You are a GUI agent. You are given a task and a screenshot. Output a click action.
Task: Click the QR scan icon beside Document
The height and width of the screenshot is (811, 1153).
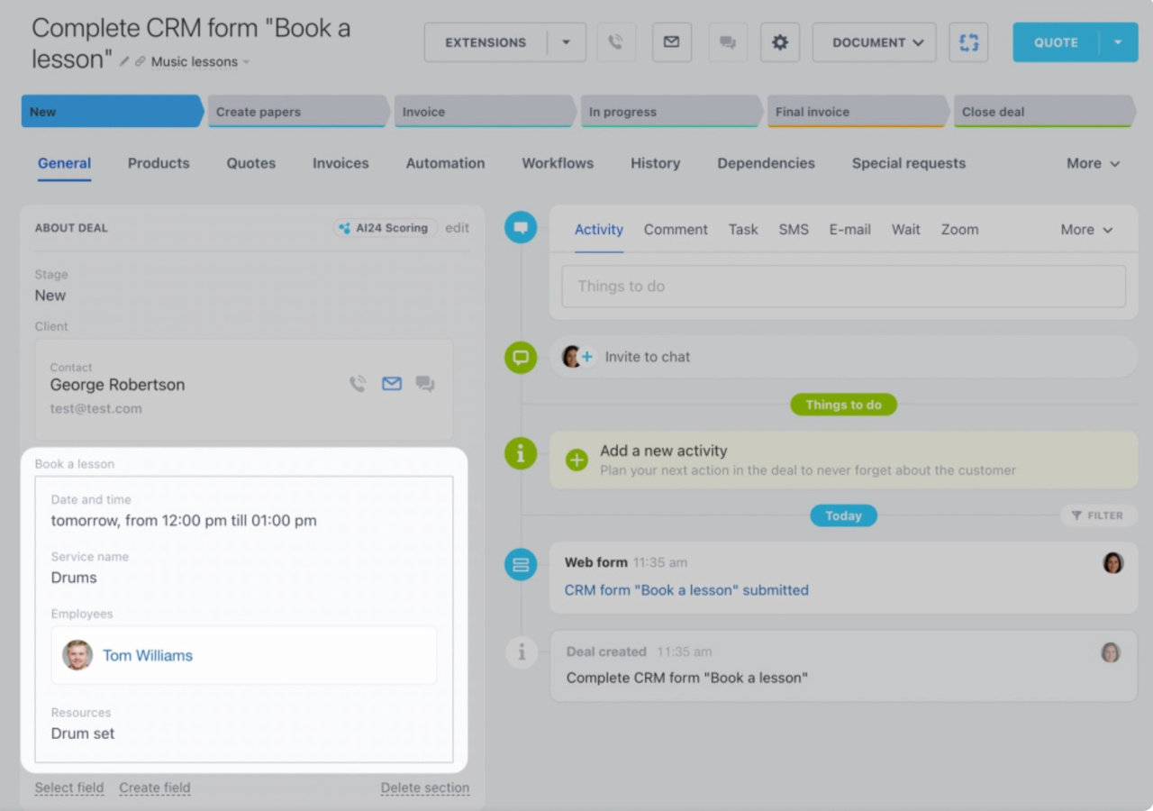coord(968,42)
